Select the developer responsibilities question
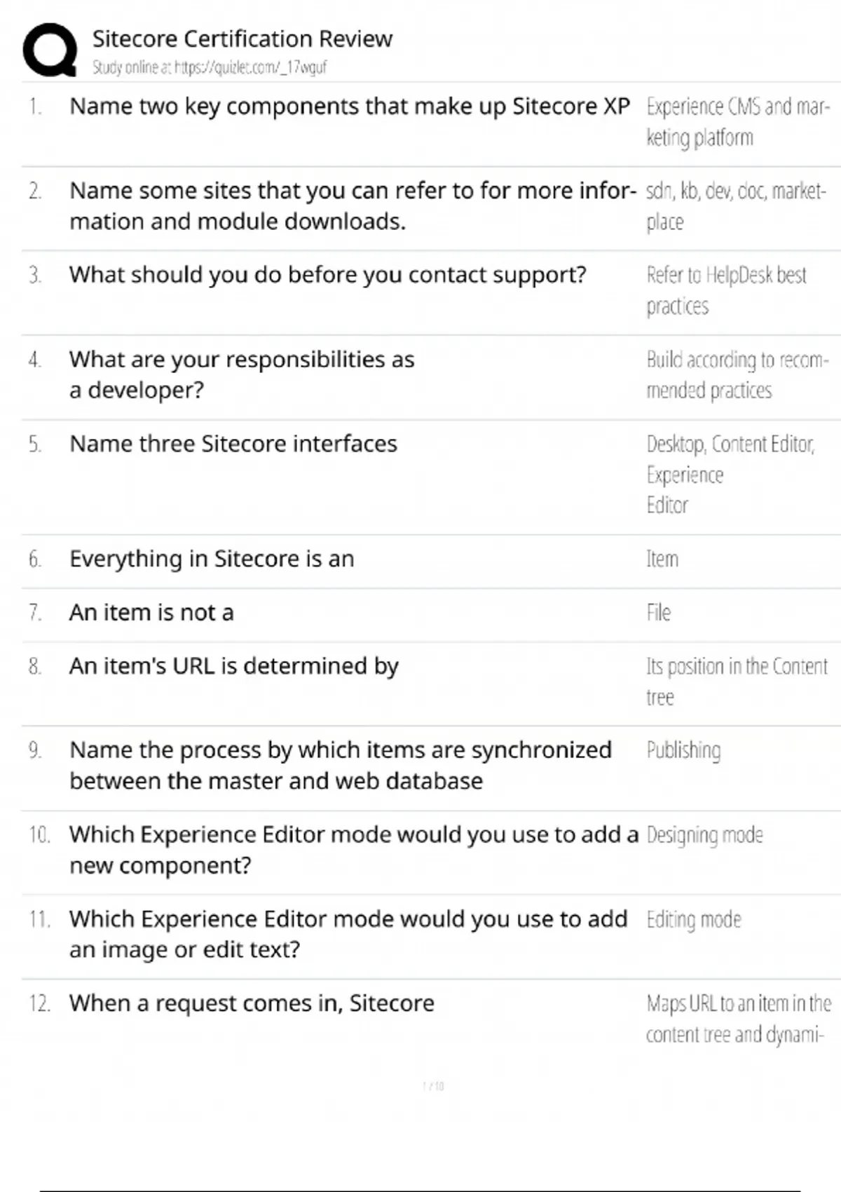This screenshot has width=841, height=1192. (x=242, y=374)
